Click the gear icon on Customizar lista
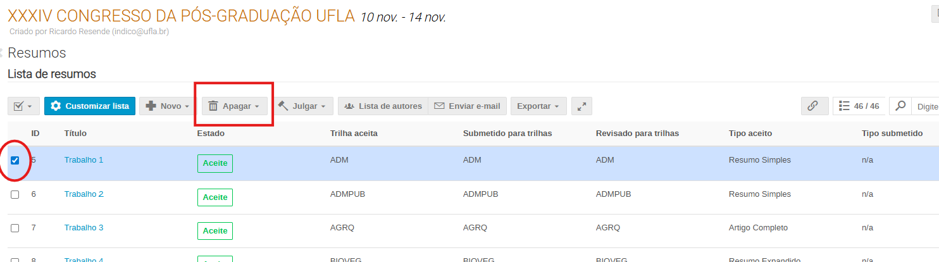The image size is (939, 262). click(56, 106)
